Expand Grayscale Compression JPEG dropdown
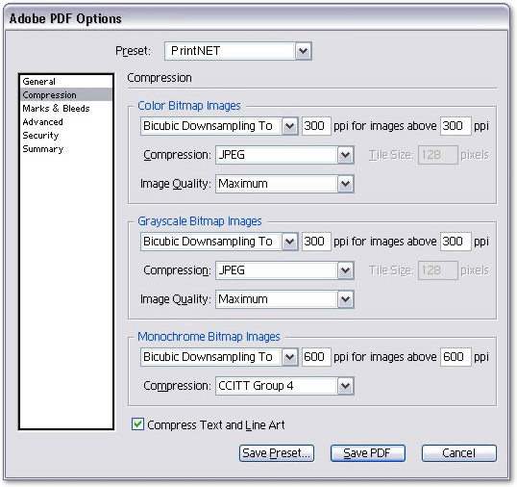 [x=284, y=270]
